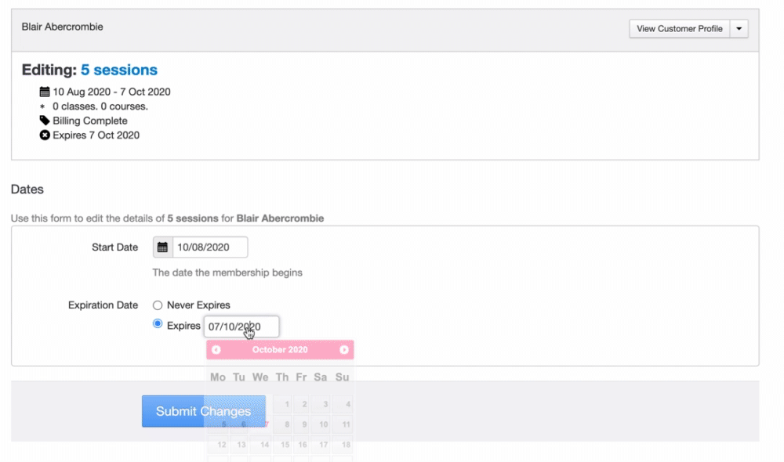Screen dimensions: 784x462
Task: Open the 5 sessions link
Action: pos(119,70)
